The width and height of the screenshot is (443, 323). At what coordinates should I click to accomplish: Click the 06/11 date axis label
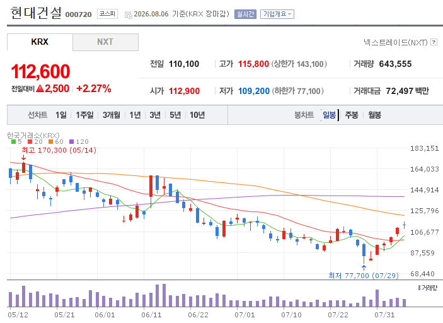pyautogui.click(x=151, y=315)
